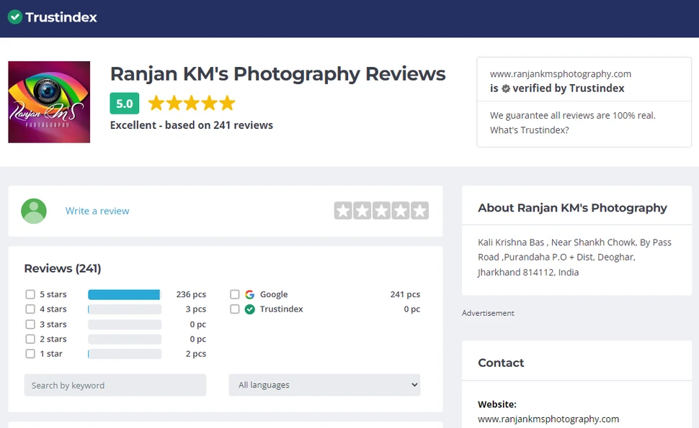Click the '241 pcs' Google count
The width and height of the screenshot is (699, 428).
click(x=405, y=294)
